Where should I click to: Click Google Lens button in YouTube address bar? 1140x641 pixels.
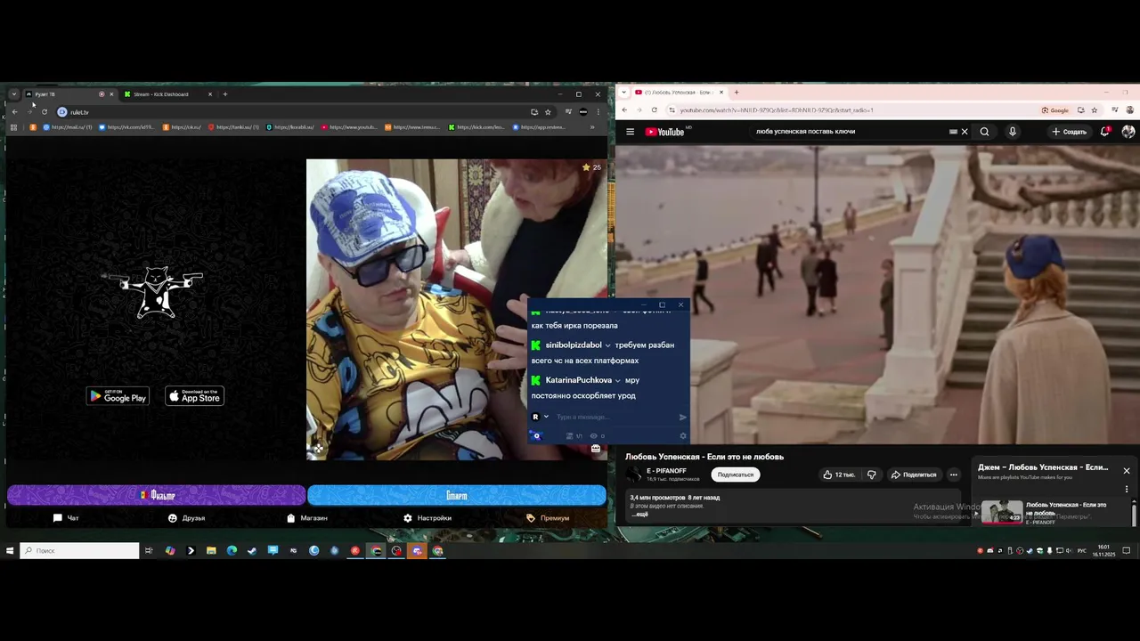pos(1055,110)
